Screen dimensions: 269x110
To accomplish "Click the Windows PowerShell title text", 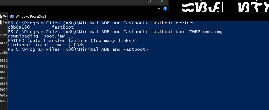I will (31, 17).
